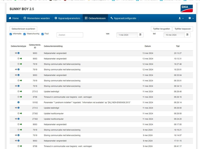This screenshot has height=149, width=200.
Task: Open the help menu dropdown
Action: pyautogui.click(x=191, y=18)
